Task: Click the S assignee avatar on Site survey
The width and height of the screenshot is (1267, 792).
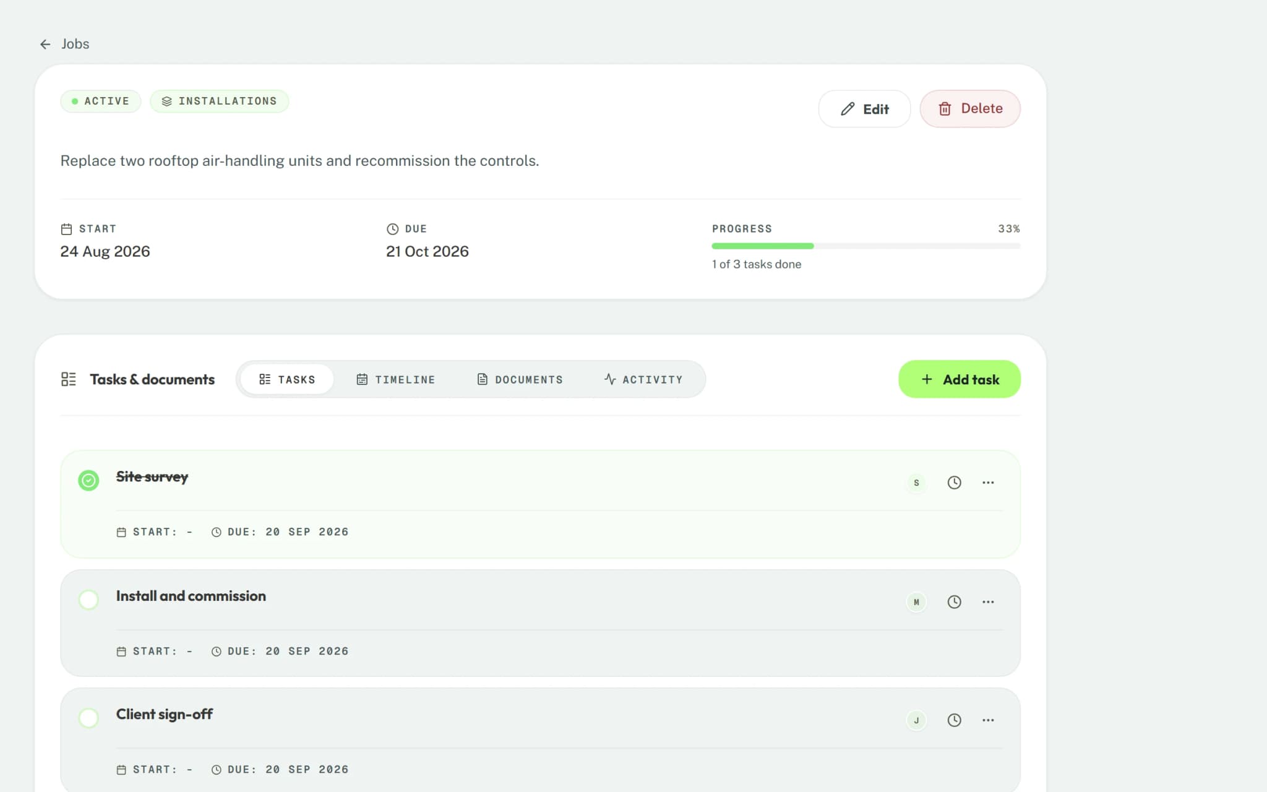Action: pyautogui.click(x=916, y=483)
